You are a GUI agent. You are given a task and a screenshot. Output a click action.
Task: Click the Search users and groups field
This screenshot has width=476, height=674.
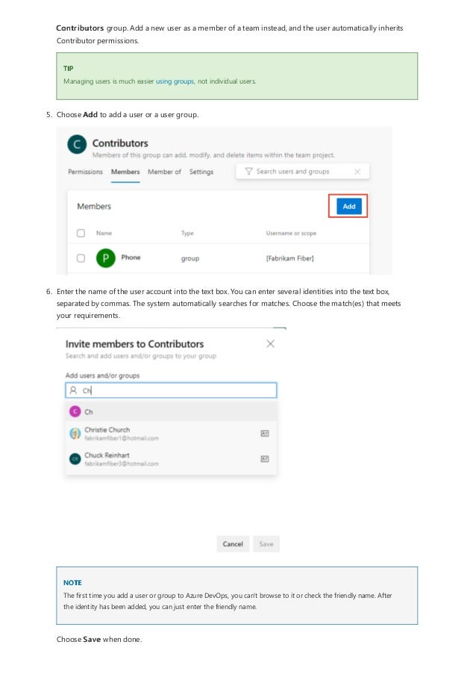pos(302,171)
